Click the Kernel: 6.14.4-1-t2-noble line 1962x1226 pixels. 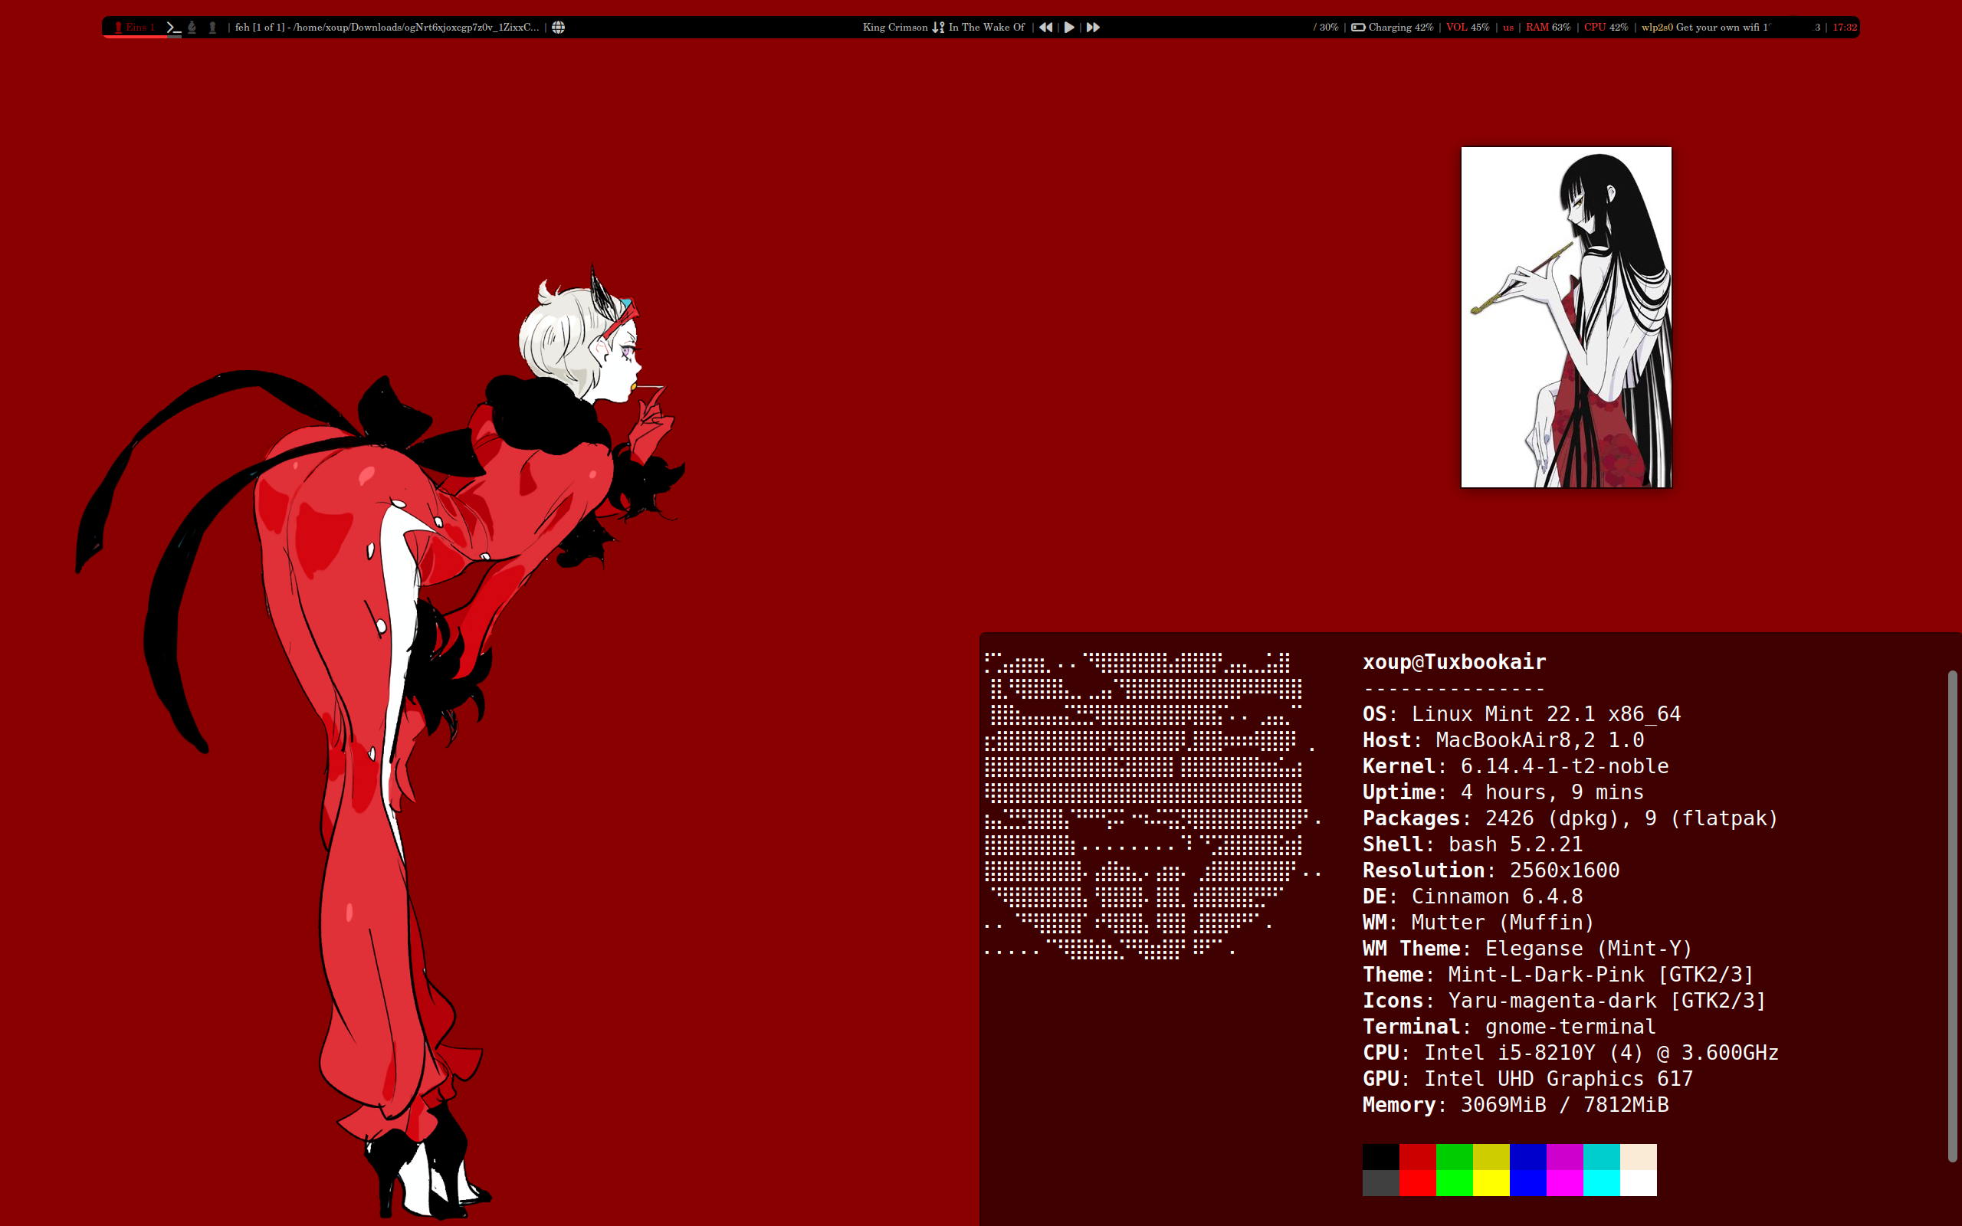[1515, 765]
